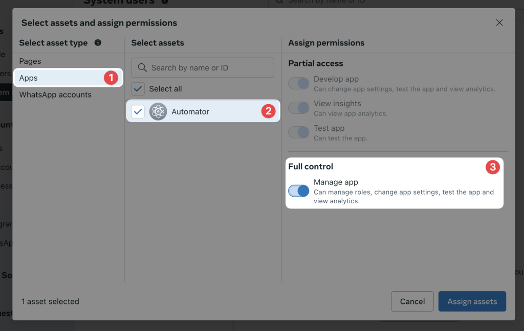The height and width of the screenshot is (331, 524).
Task: Click the Assign assets button
Action: (x=472, y=301)
